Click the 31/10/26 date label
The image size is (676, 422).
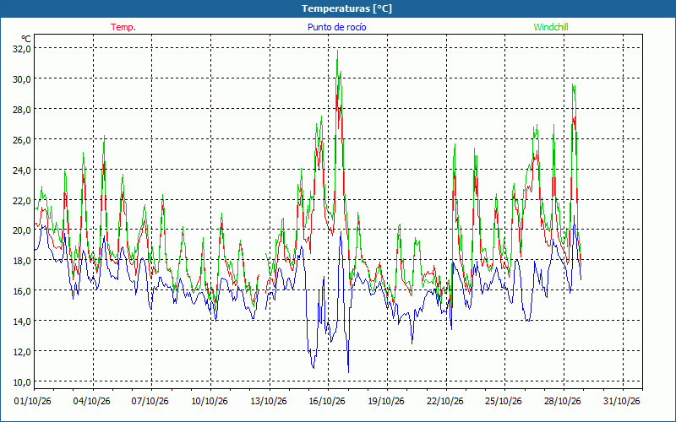tap(622, 401)
